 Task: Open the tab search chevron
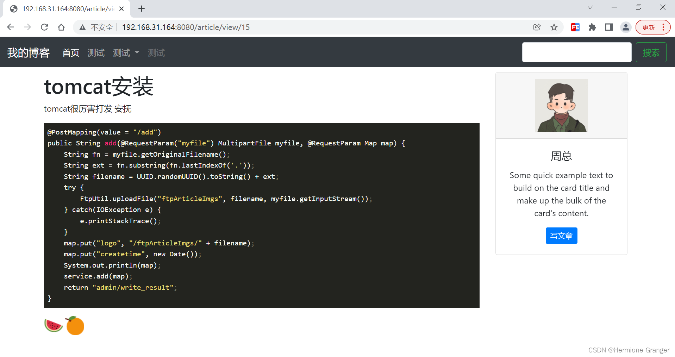[x=590, y=7]
